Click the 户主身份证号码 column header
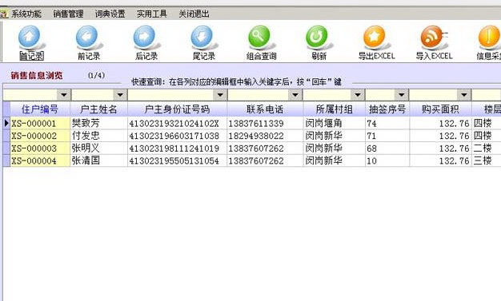The width and height of the screenshot is (501, 301). click(178, 109)
